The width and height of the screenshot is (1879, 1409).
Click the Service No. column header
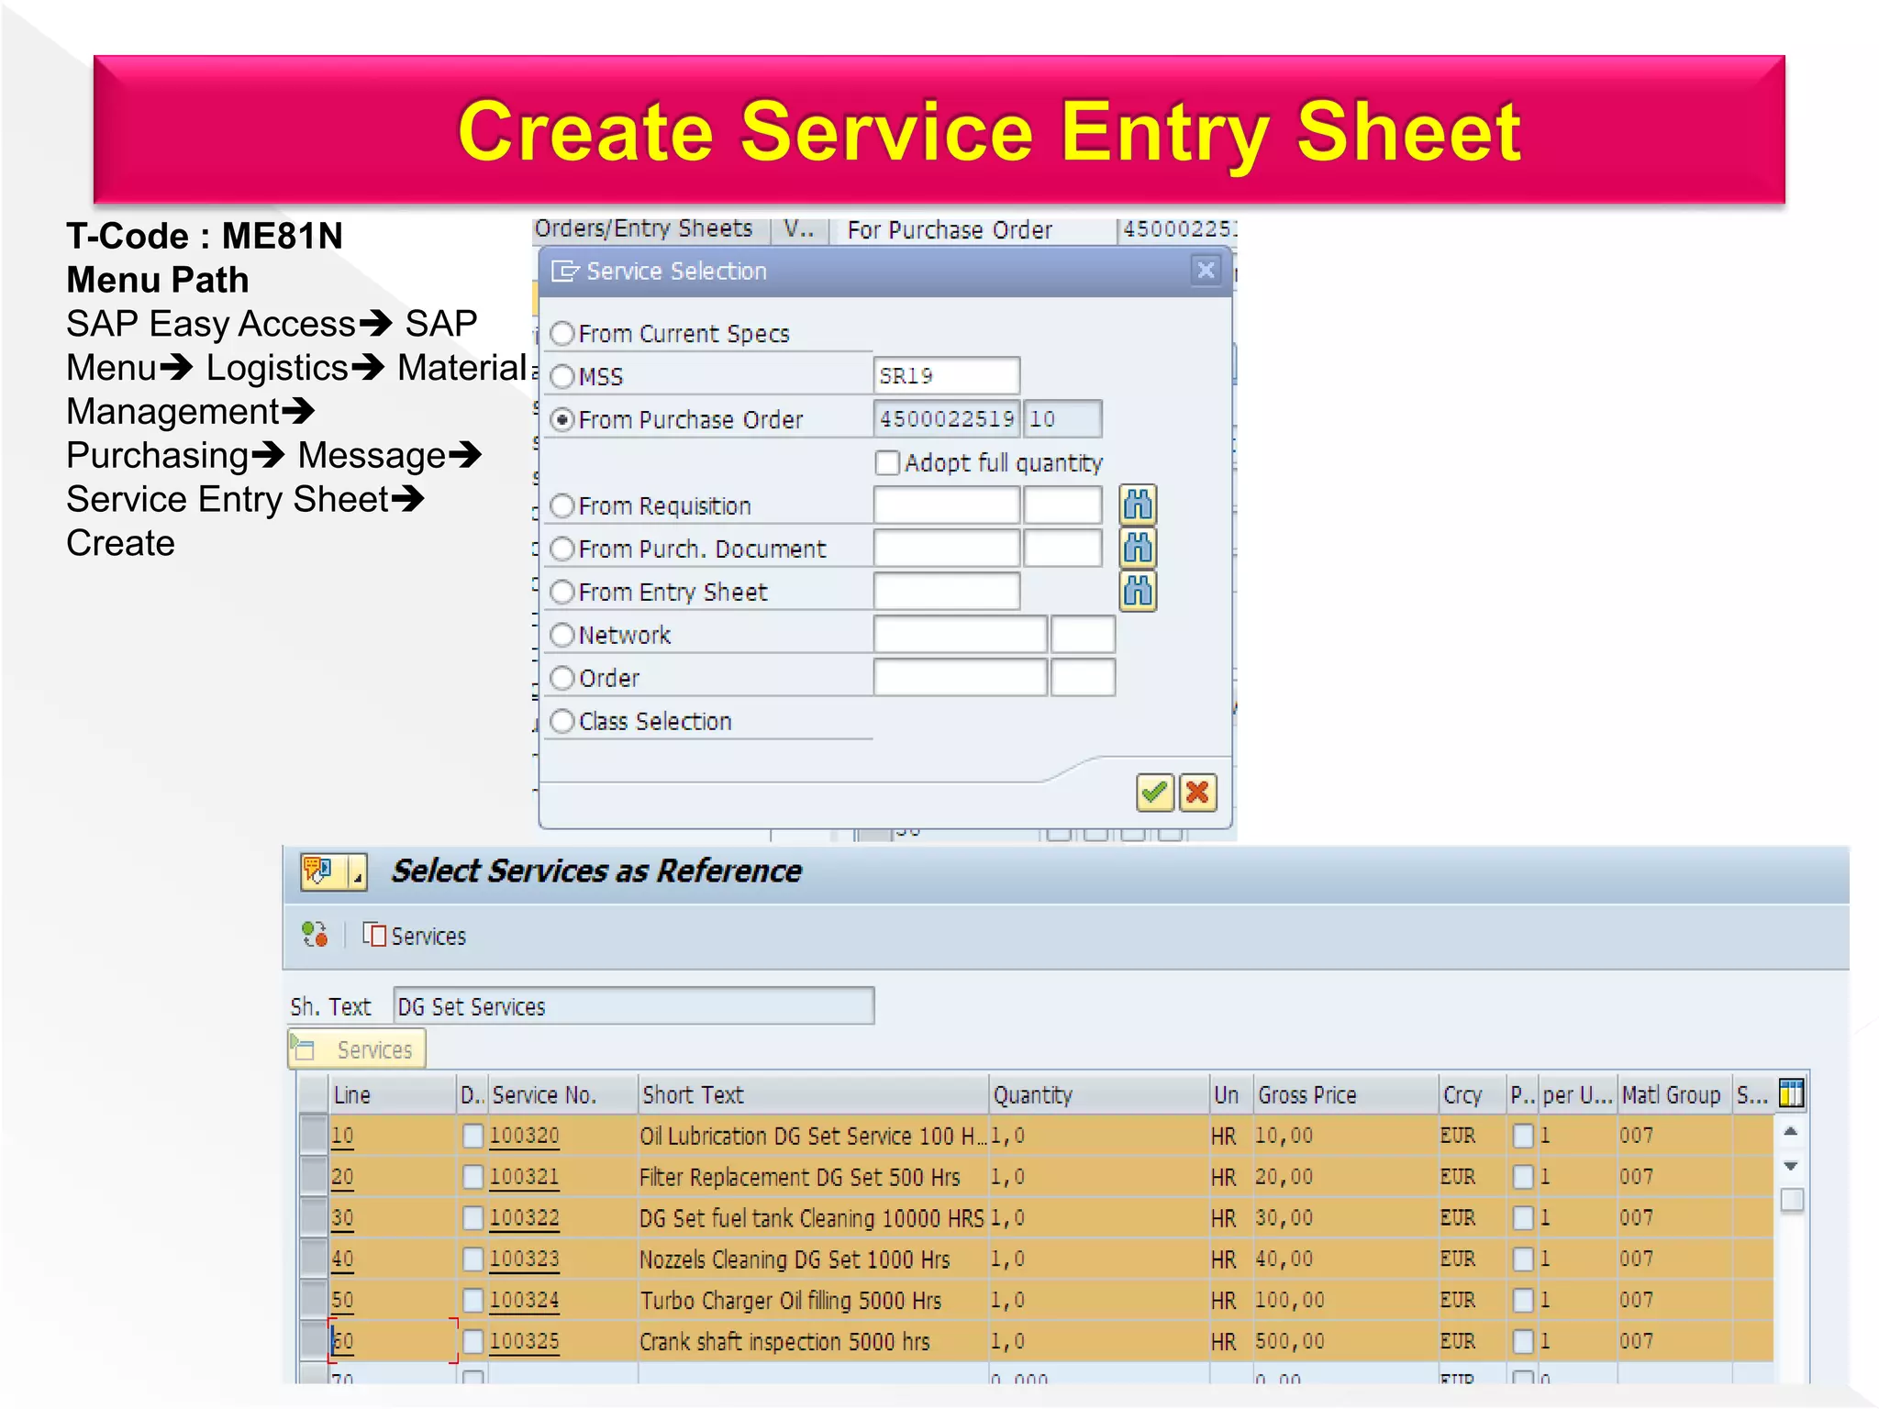click(x=562, y=1094)
